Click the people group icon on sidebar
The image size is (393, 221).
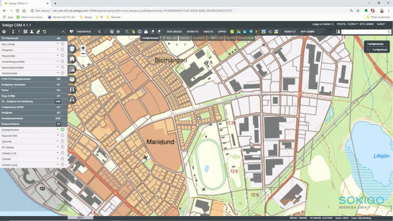pos(72,79)
